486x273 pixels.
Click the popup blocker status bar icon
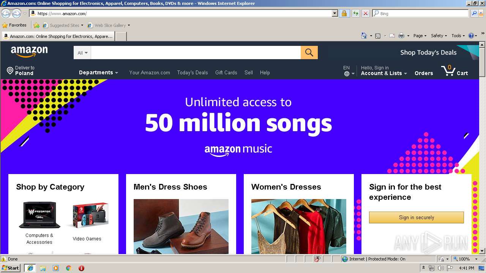tap(317, 259)
